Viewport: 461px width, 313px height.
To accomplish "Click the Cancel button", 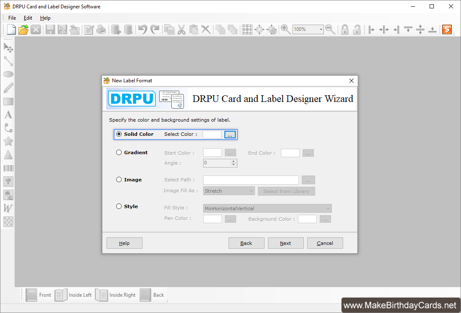I will tap(325, 243).
